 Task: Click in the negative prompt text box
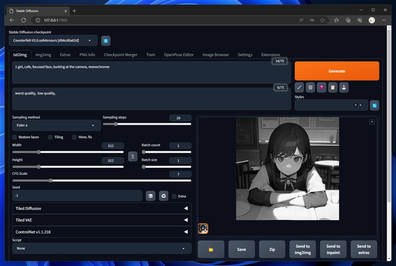coord(151,99)
